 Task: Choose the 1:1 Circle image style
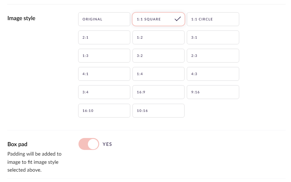[x=213, y=19]
